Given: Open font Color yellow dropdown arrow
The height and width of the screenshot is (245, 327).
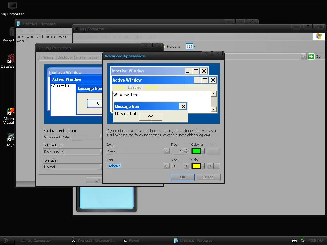Looking at the screenshot, I should click(203, 166).
